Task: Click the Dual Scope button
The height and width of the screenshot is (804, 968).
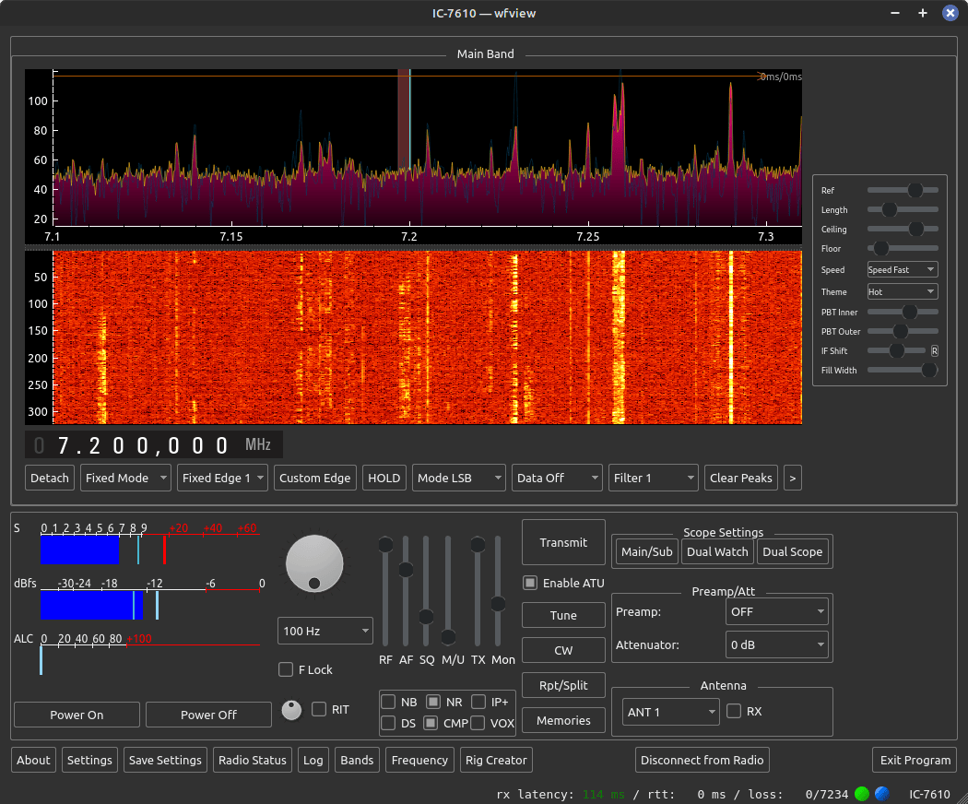Action: pos(793,551)
